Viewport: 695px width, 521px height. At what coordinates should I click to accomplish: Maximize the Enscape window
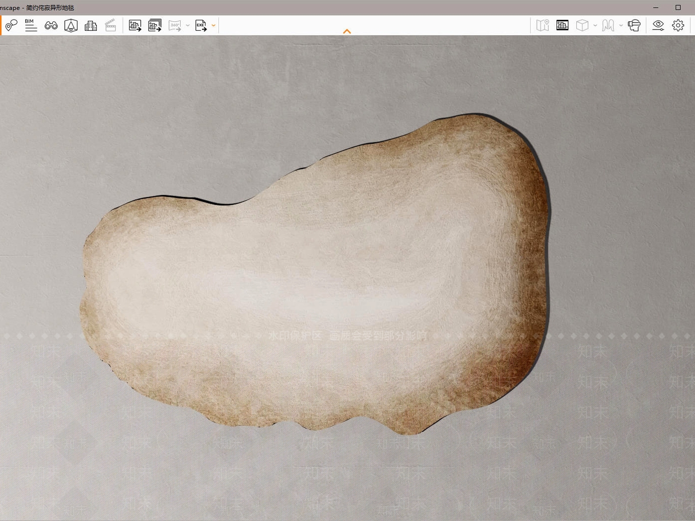(678, 7)
